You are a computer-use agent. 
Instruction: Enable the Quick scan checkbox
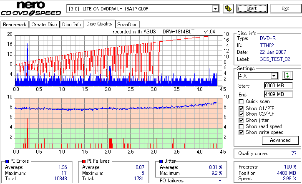pos(241,101)
